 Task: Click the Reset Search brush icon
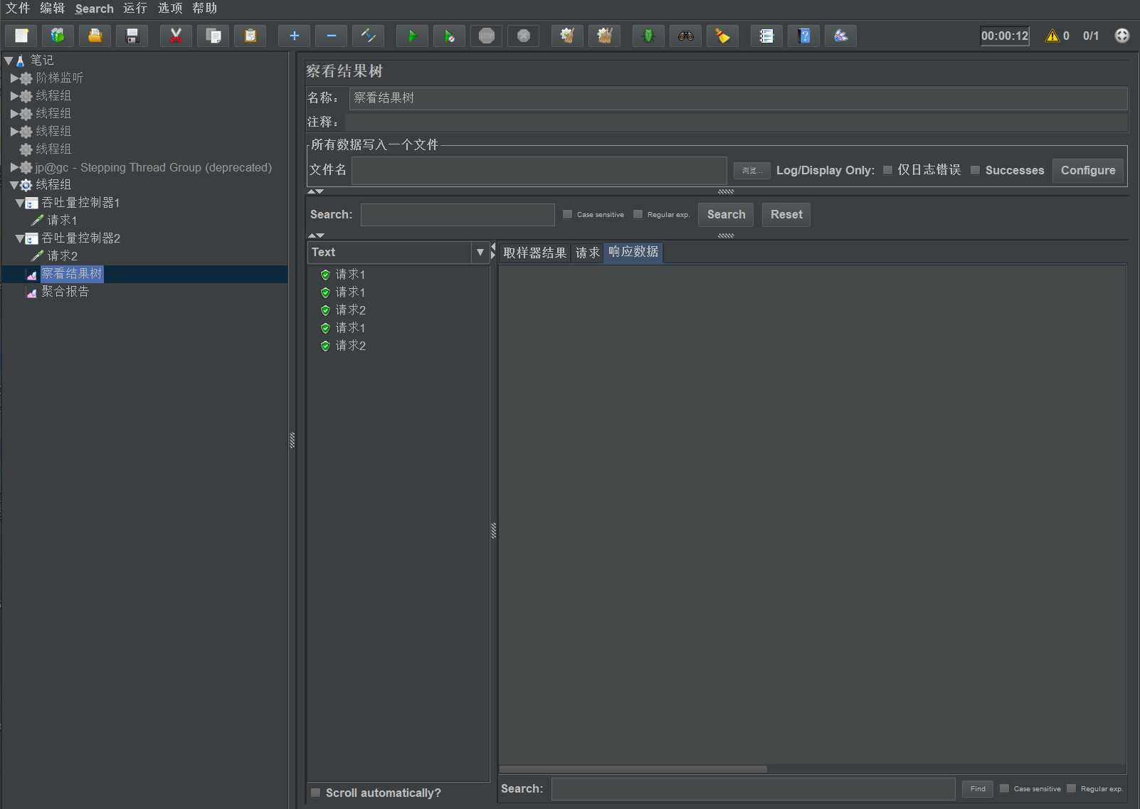[722, 36]
